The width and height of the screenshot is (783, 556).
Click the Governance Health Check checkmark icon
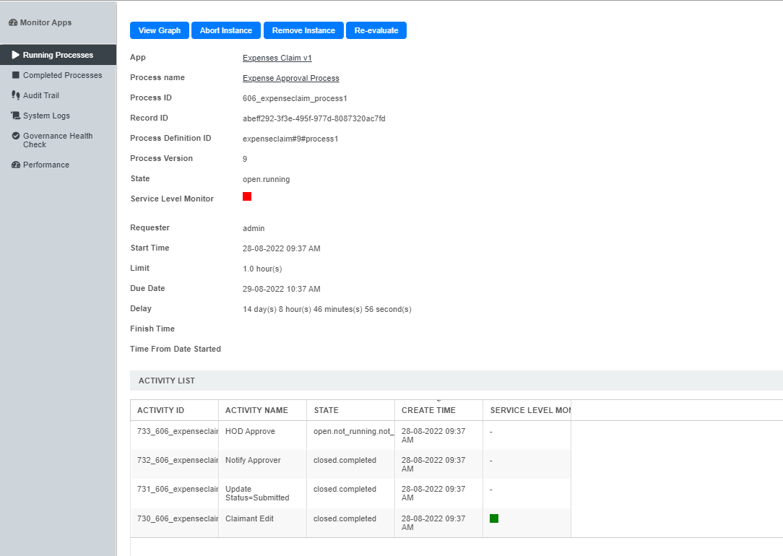(x=16, y=136)
